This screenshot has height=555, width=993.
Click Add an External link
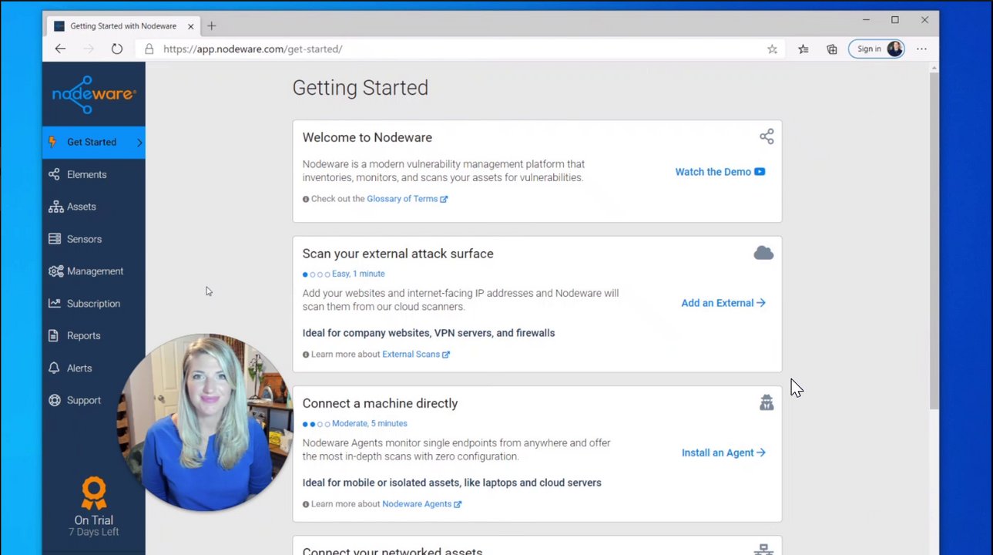click(x=723, y=303)
